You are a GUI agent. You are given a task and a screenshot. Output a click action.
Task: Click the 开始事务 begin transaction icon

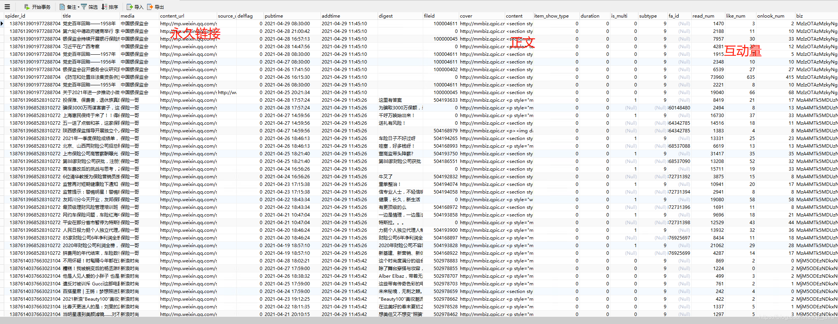pos(27,7)
